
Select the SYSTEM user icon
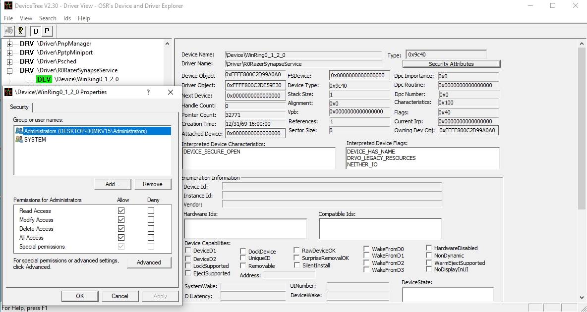[19, 140]
